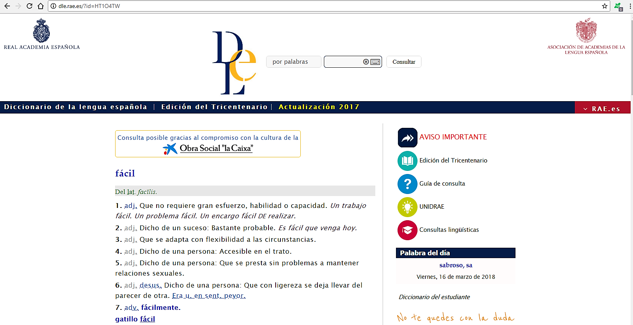This screenshot has width=633, height=325.
Task: Open the virtual keyboard icon in search box
Action: pos(375,62)
